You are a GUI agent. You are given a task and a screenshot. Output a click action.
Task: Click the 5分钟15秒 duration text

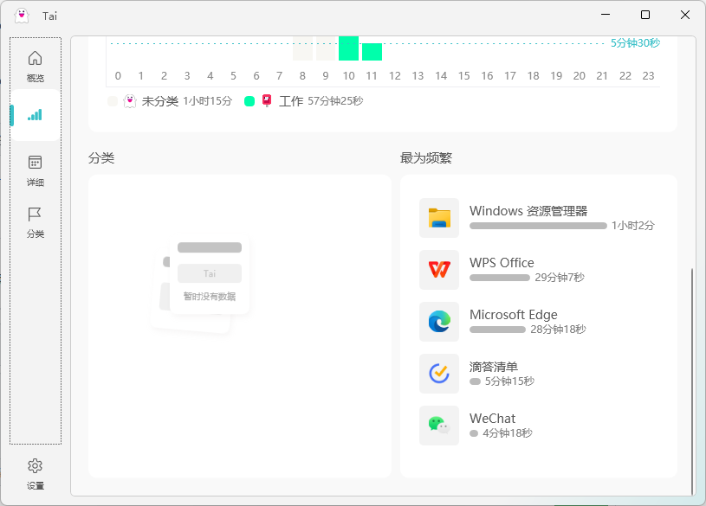[x=509, y=381]
